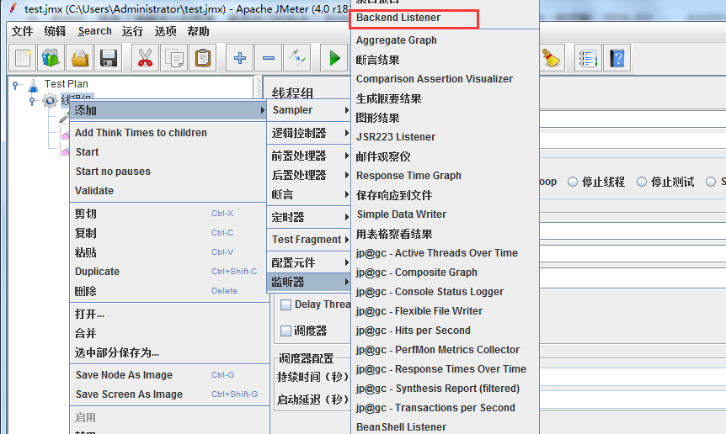Add jp@gc - PerfMon Metrics Collector
This screenshot has width=726, height=434.
click(445, 350)
